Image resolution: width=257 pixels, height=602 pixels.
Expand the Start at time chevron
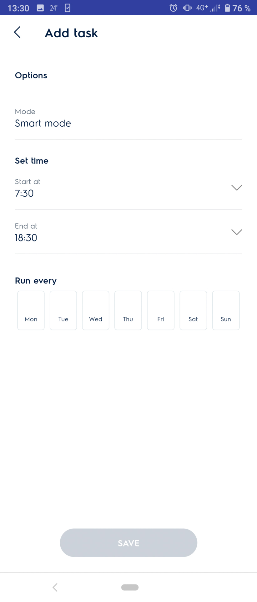pos(237,187)
